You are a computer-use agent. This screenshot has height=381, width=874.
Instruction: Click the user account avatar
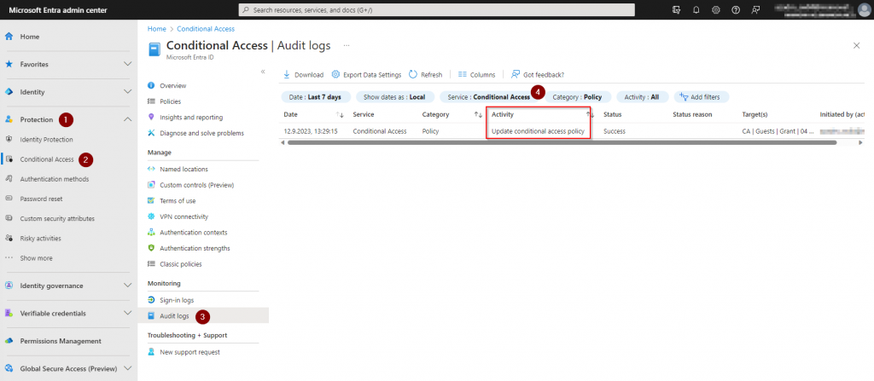point(863,9)
